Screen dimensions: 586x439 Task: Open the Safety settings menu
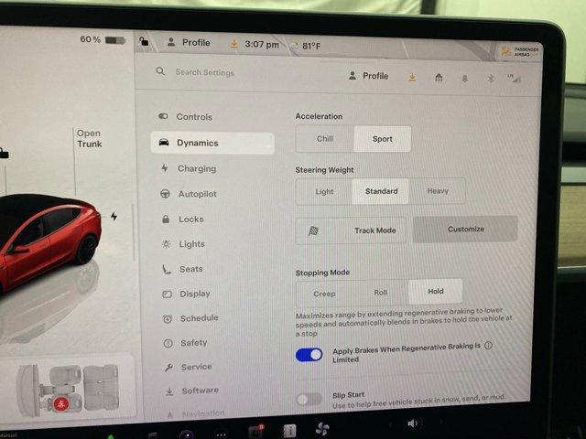tap(185, 343)
